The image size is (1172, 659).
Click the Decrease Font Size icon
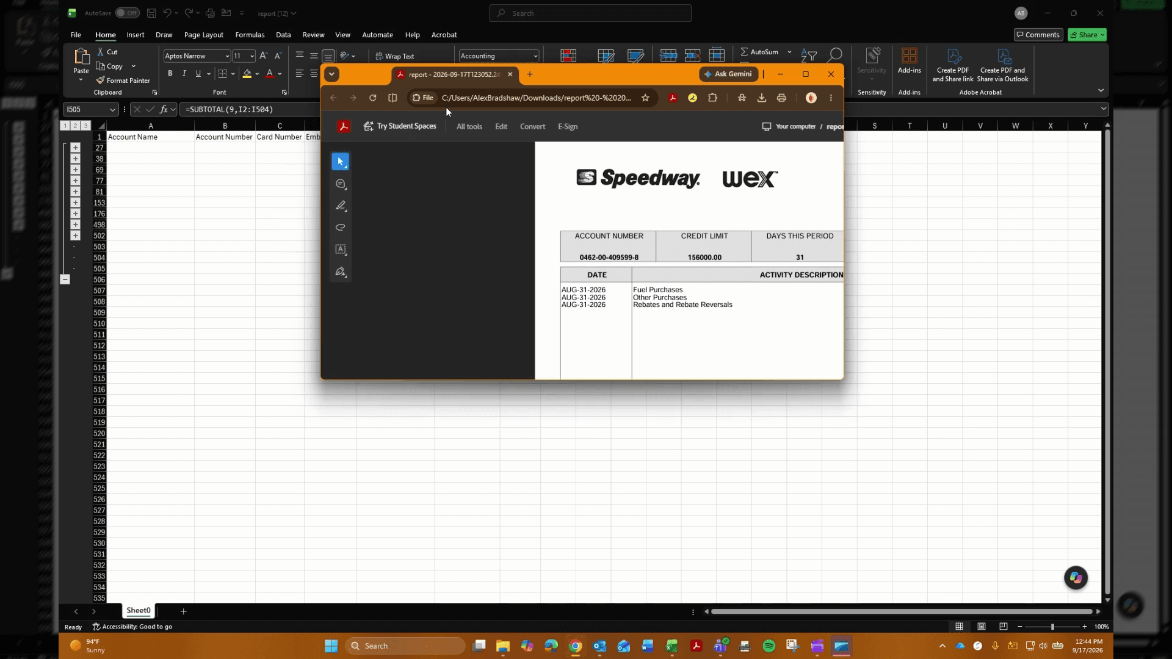coord(278,56)
